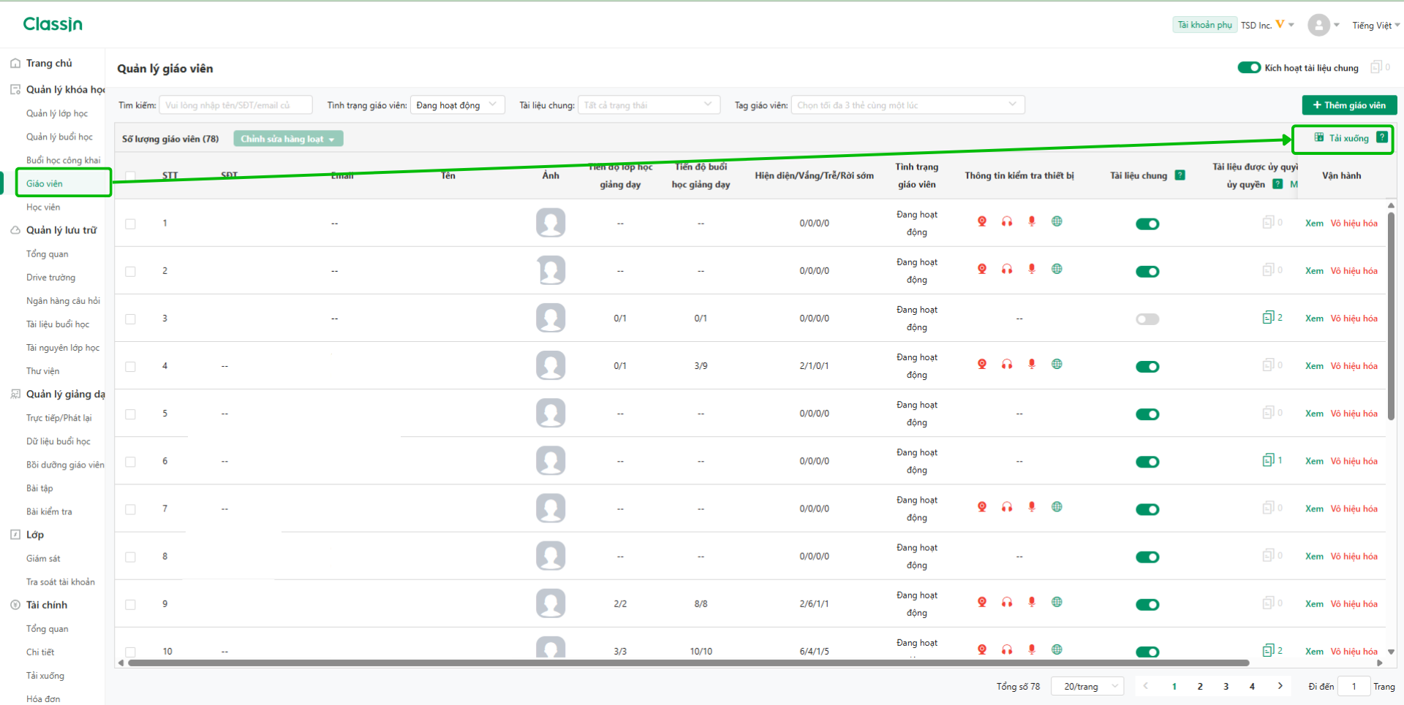Toggle the Tài liệu chung switch in row 6
Viewport: 1404px width, 705px height.
(1147, 462)
